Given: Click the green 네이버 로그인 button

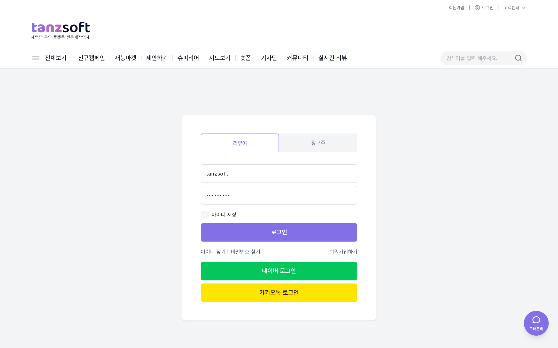Looking at the screenshot, I should click(x=279, y=271).
